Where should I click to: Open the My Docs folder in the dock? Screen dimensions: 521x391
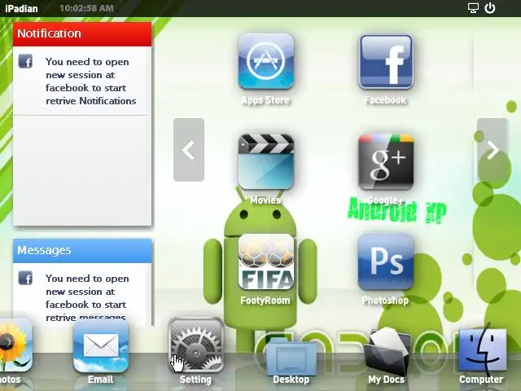pyautogui.click(x=386, y=351)
